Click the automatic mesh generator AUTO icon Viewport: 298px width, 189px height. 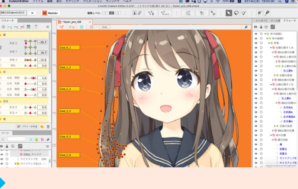(x=165, y=13)
